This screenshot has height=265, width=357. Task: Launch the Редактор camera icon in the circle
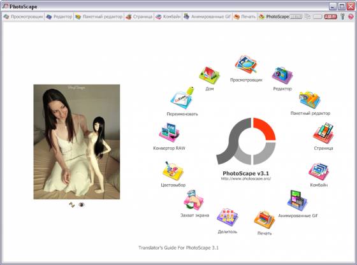tap(282, 75)
